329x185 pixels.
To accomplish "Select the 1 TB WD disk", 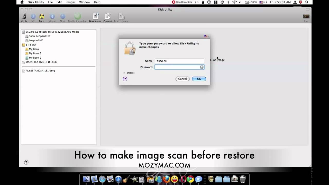I will (x=31, y=45).
